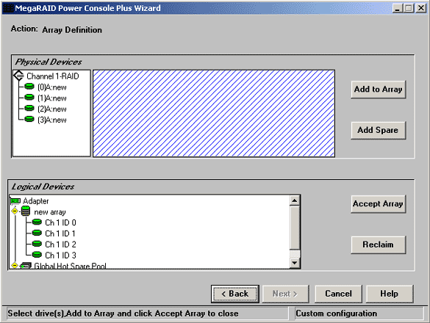Select the (0)A:new physical drive label
Viewport: 430px width, 323px height.
[52, 87]
